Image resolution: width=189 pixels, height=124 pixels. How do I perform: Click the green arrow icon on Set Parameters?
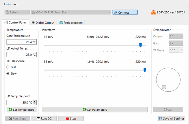click(x=84, y=109)
